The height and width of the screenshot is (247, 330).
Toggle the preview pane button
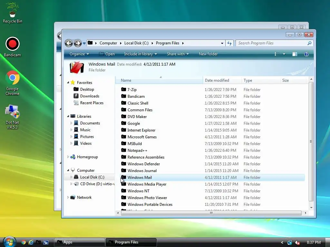pos(295,54)
